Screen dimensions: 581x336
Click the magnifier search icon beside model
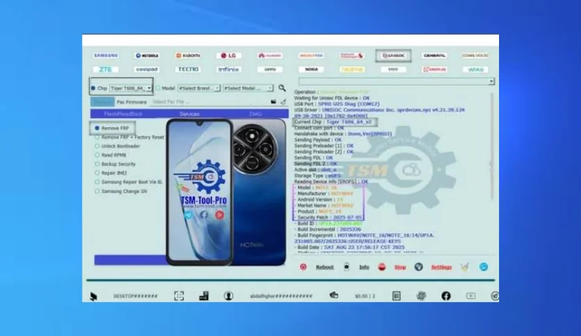click(282, 87)
